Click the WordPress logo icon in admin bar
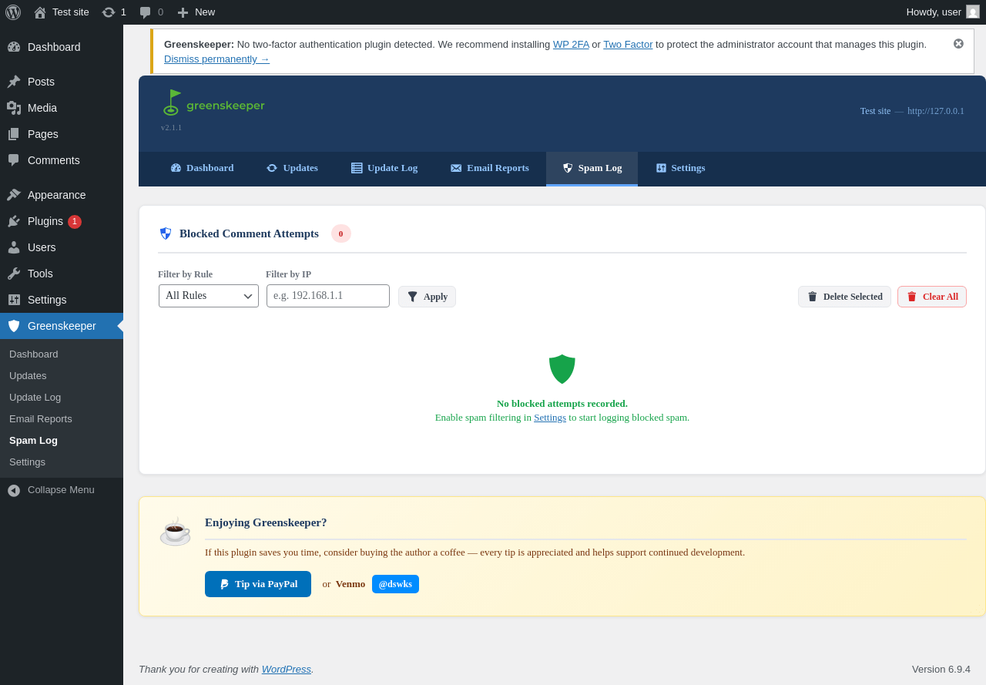The width and height of the screenshot is (986, 685). coord(13,12)
